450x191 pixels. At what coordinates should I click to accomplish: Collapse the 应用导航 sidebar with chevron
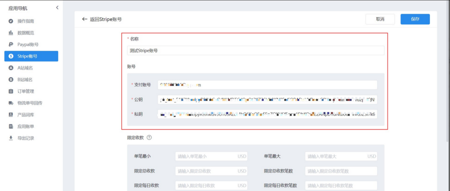(57, 7)
